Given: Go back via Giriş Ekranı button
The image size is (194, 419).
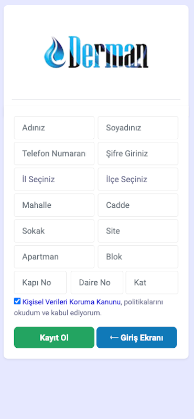Looking at the screenshot, I should tap(136, 337).
